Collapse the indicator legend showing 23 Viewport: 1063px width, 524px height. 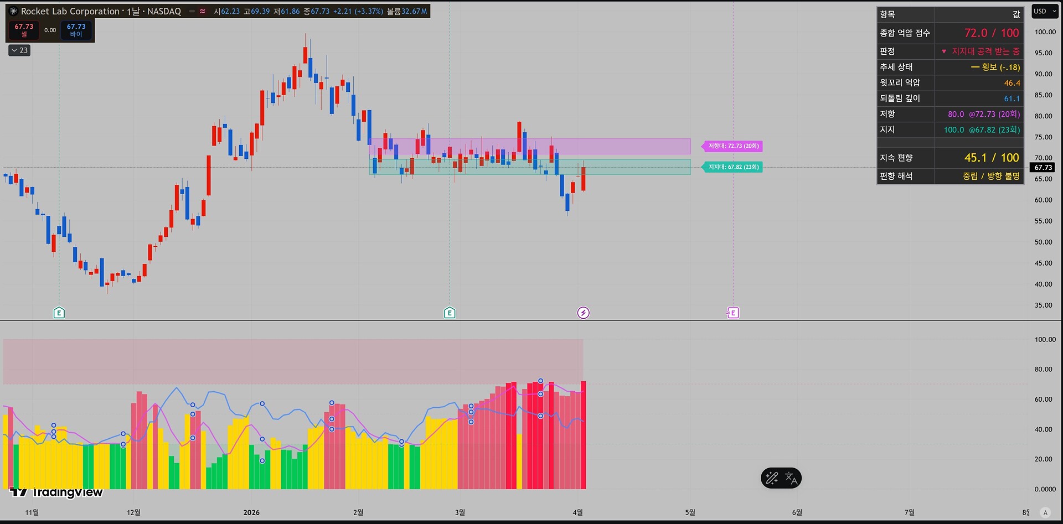click(19, 50)
